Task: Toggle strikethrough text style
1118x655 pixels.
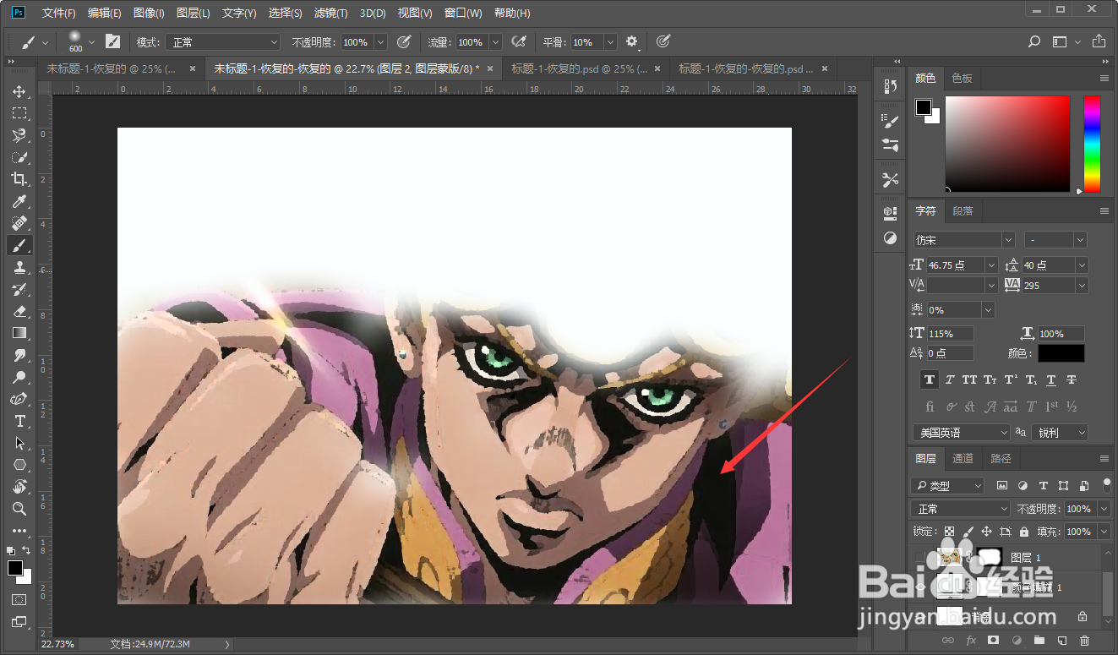Action: tap(1072, 380)
